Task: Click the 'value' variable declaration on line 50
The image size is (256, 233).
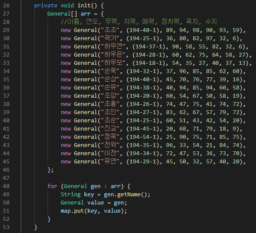Action: point(96,203)
